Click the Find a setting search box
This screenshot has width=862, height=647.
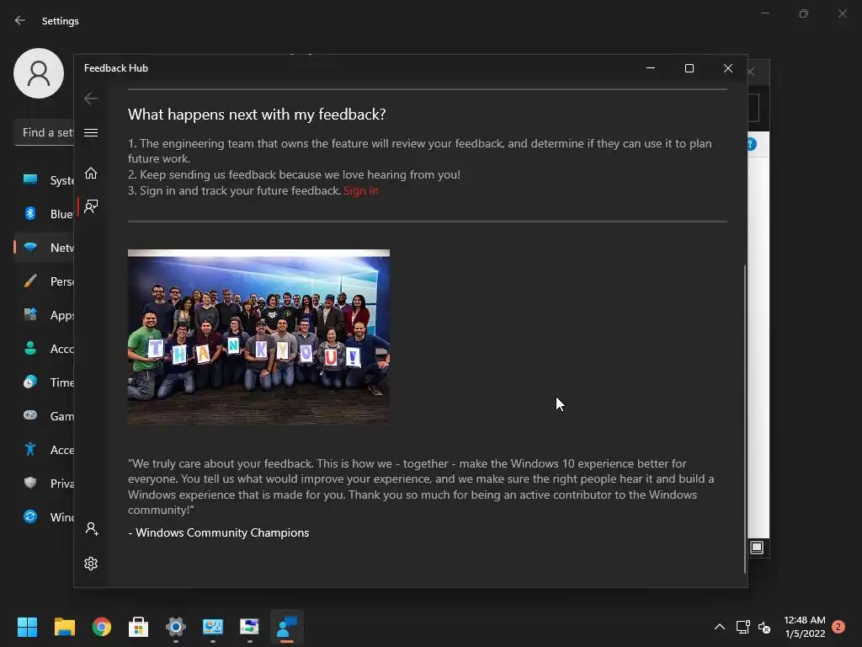(x=44, y=132)
